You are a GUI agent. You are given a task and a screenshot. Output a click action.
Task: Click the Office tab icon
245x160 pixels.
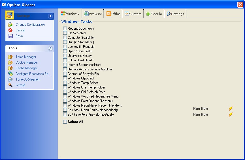point(108,14)
